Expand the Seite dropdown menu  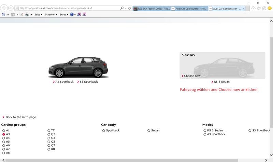(x=38, y=15)
